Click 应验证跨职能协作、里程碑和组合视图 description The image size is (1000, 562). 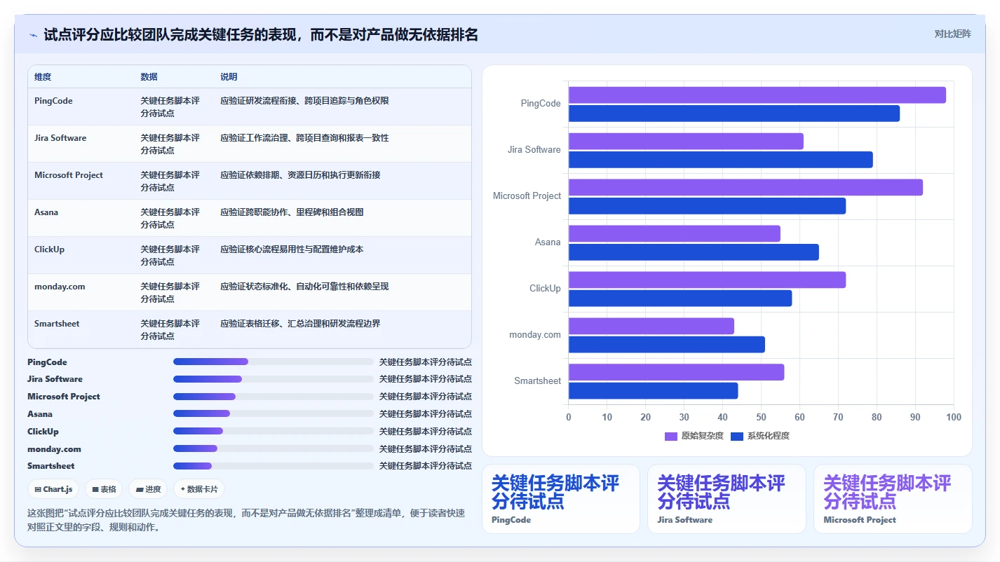[x=292, y=212]
